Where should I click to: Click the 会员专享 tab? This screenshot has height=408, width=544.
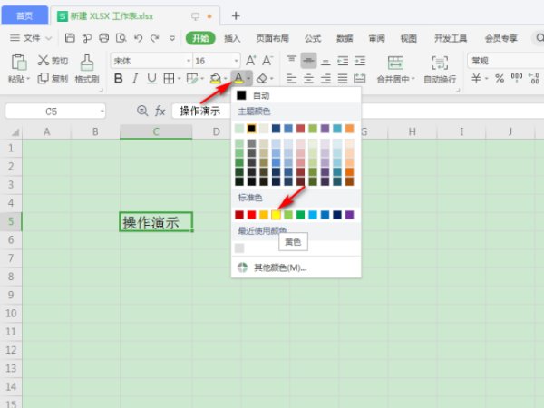pyautogui.click(x=501, y=38)
